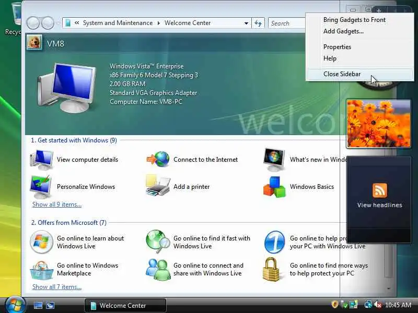Click Show all 9 items link
418x313 pixels.
click(x=57, y=204)
